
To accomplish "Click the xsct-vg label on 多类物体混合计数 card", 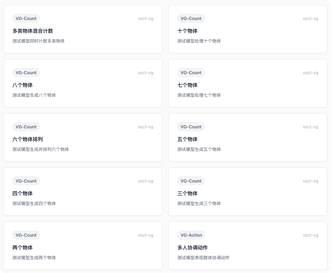I will [145, 18].
